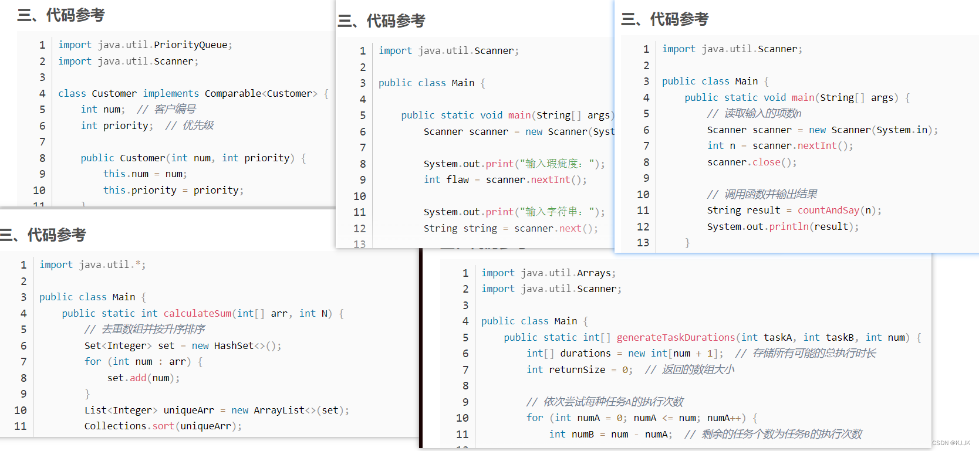The height and width of the screenshot is (451, 979).
Task: Click the comment '// 优先级'
Action: pyautogui.click(x=189, y=126)
